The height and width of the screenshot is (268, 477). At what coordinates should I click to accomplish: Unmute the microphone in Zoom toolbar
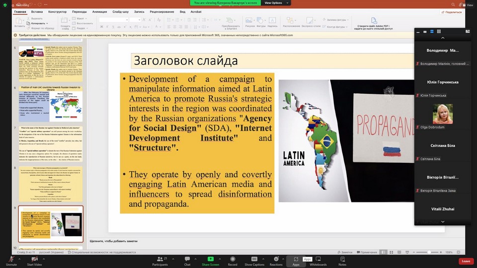11,259
